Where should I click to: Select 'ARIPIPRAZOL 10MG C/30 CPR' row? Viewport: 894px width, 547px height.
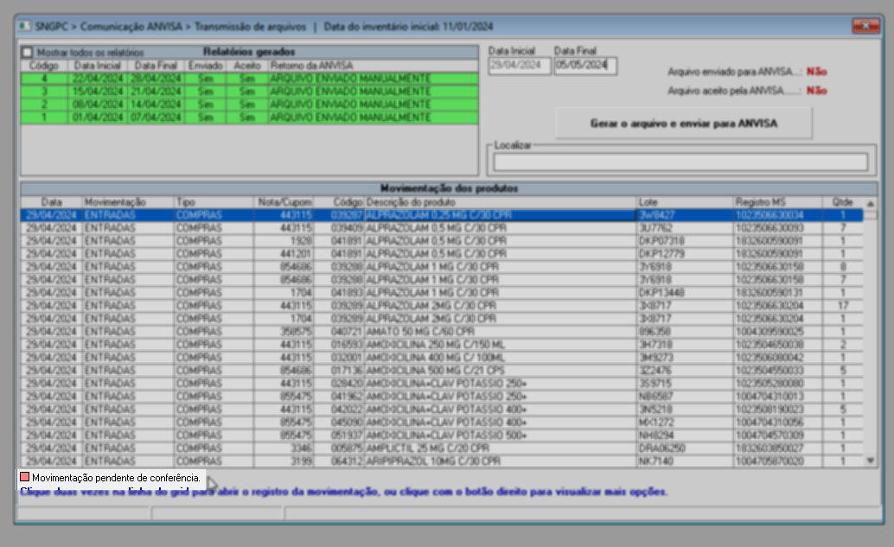[x=442, y=461]
